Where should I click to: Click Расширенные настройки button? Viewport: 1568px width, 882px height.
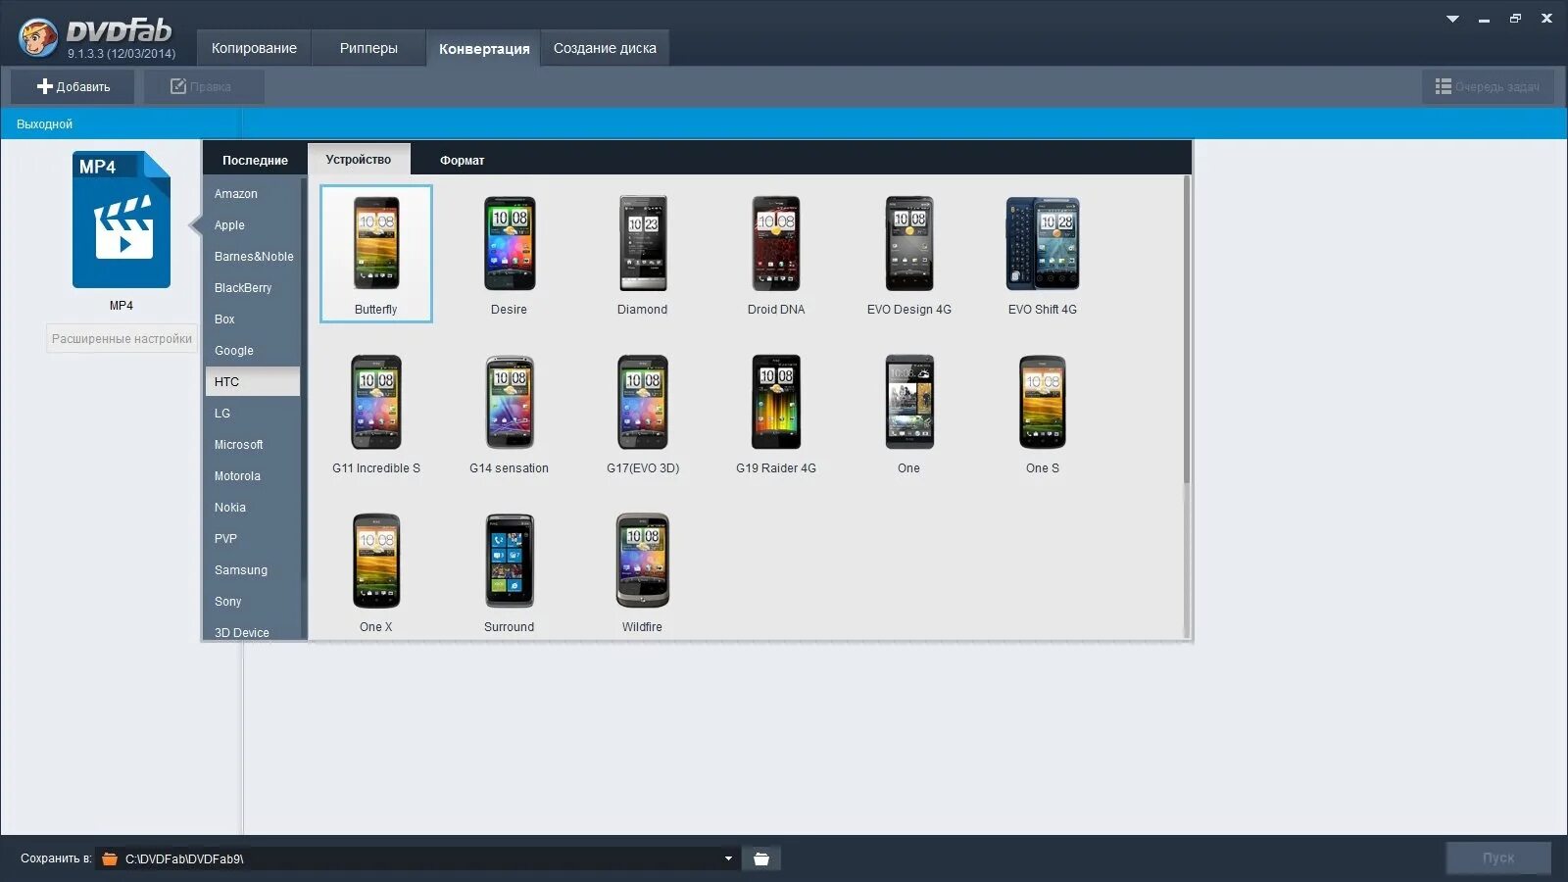point(122,338)
